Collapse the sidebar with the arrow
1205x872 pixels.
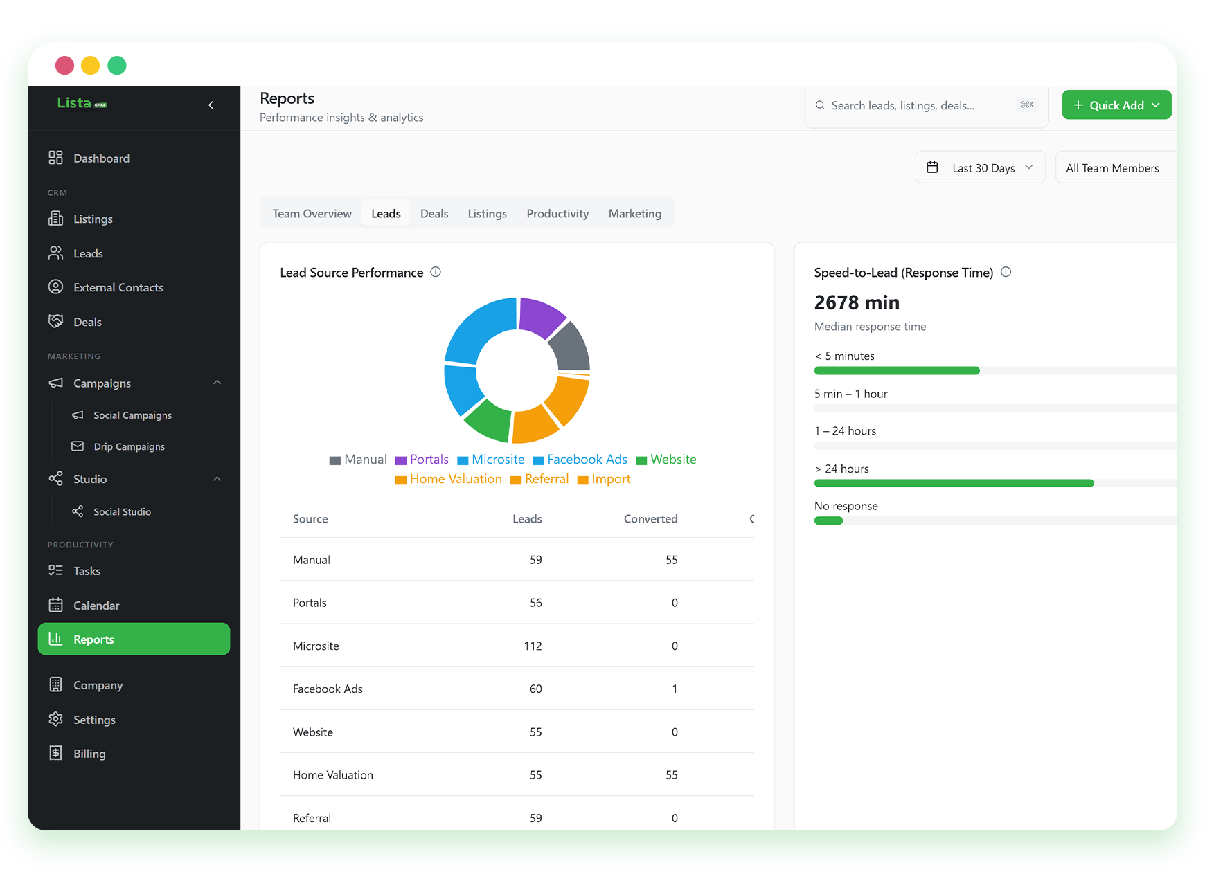tap(211, 105)
